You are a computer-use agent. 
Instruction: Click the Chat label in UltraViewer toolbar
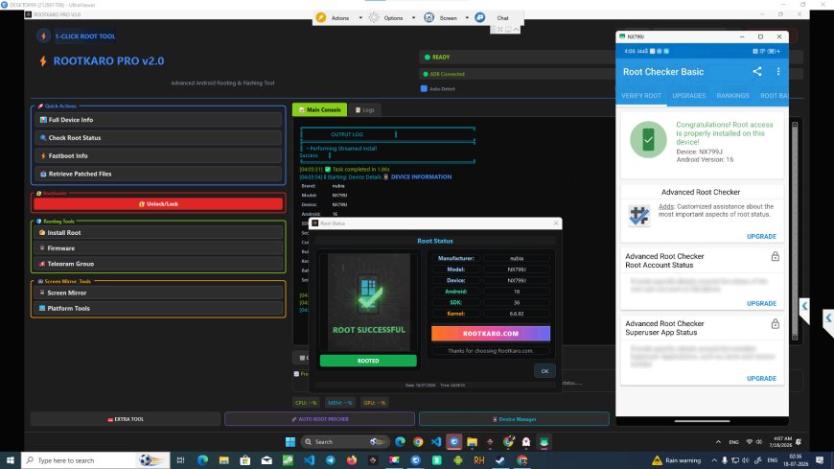coord(502,18)
